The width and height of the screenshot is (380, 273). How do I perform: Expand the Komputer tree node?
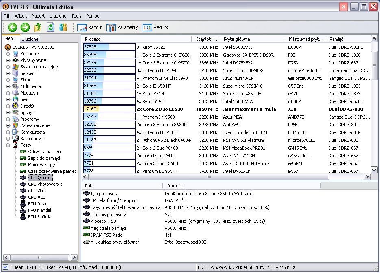[x=8, y=54]
